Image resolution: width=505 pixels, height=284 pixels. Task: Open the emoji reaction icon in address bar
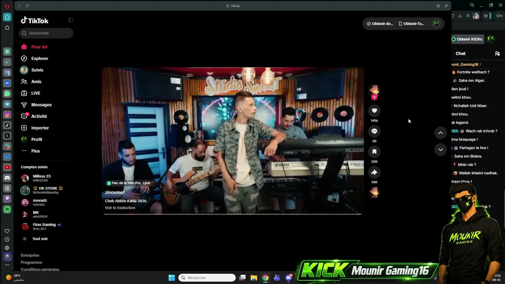pyautogui.click(x=438, y=6)
